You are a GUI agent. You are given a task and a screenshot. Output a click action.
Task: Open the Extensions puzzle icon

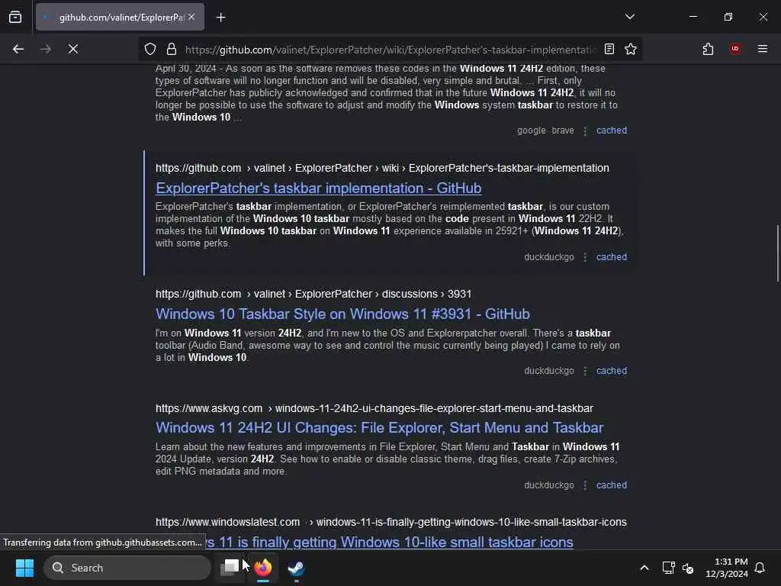point(708,49)
